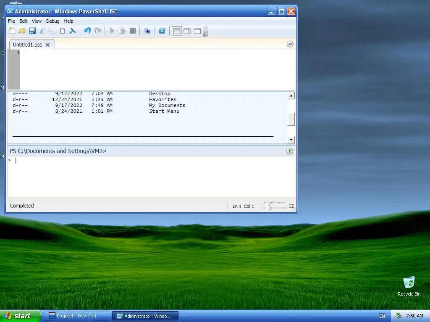
Task: Select the Recycle Bin desktop icon
Action: click(x=409, y=286)
